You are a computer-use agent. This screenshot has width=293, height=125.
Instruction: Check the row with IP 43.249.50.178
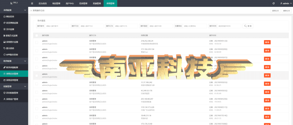click(36, 92)
